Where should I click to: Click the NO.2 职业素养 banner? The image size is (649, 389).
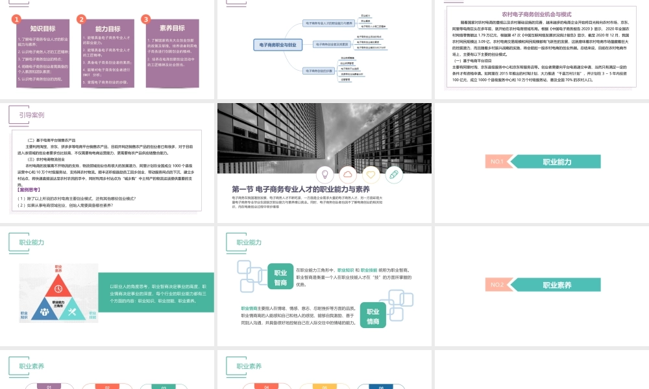coord(540,285)
